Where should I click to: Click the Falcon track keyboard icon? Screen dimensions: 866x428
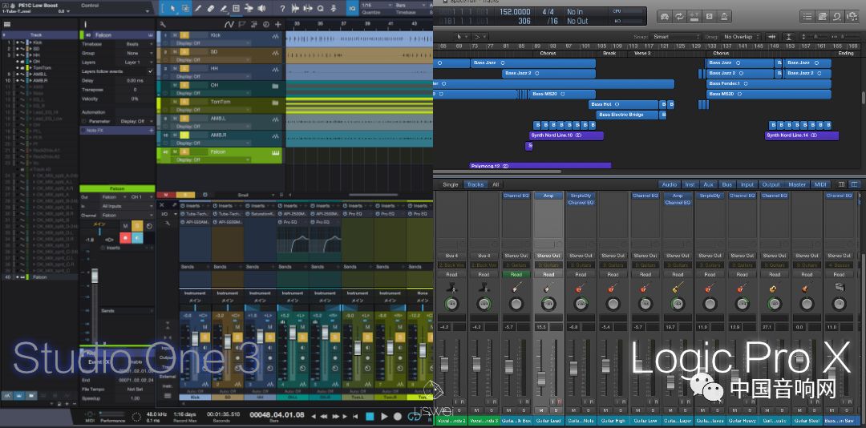click(x=276, y=152)
